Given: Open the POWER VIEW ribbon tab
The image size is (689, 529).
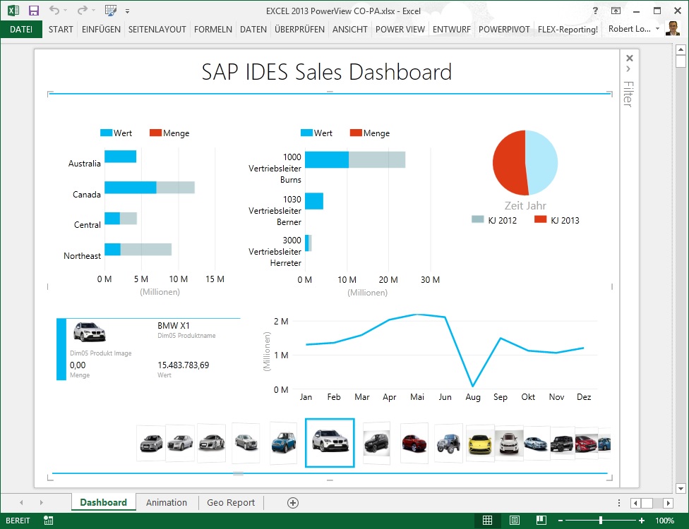Looking at the screenshot, I should [400, 30].
